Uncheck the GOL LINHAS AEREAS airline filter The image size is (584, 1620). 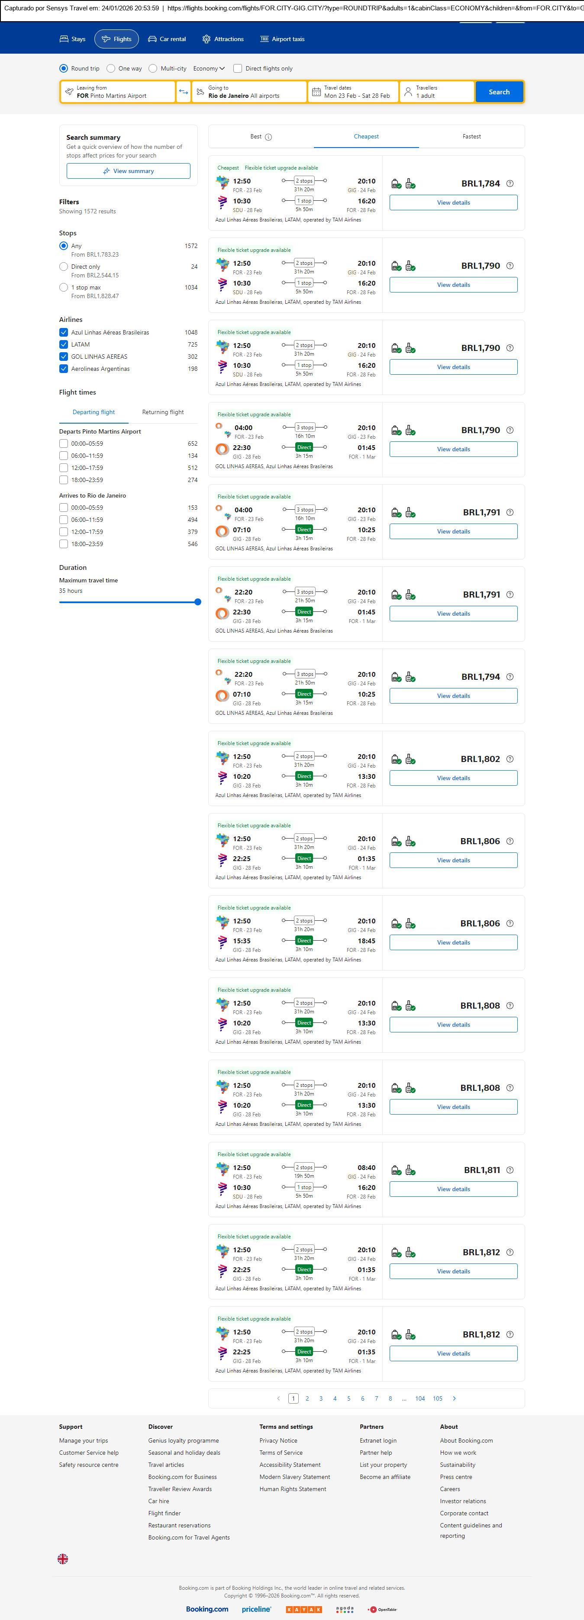pyautogui.click(x=64, y=357)
